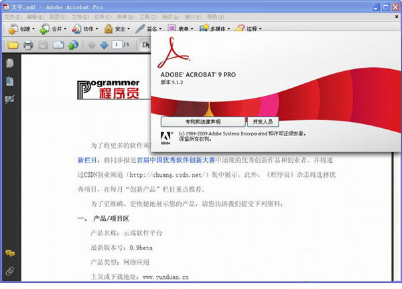Screen dimensions: 402x289
Task: Expand the 创建 dropdown arrow
Action: (x=33, y=29)
